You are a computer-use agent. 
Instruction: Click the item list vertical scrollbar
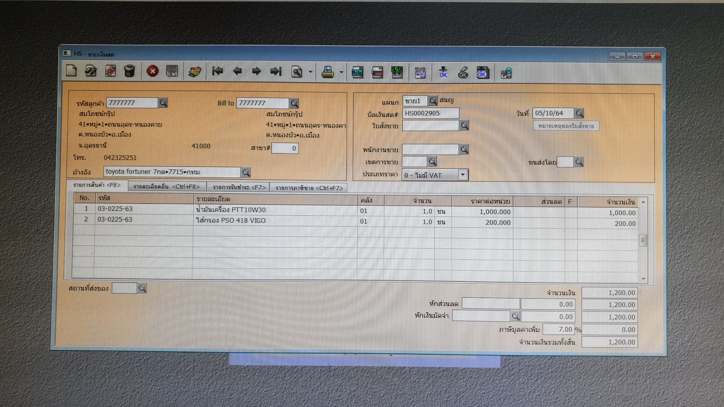tap(643, 240)
